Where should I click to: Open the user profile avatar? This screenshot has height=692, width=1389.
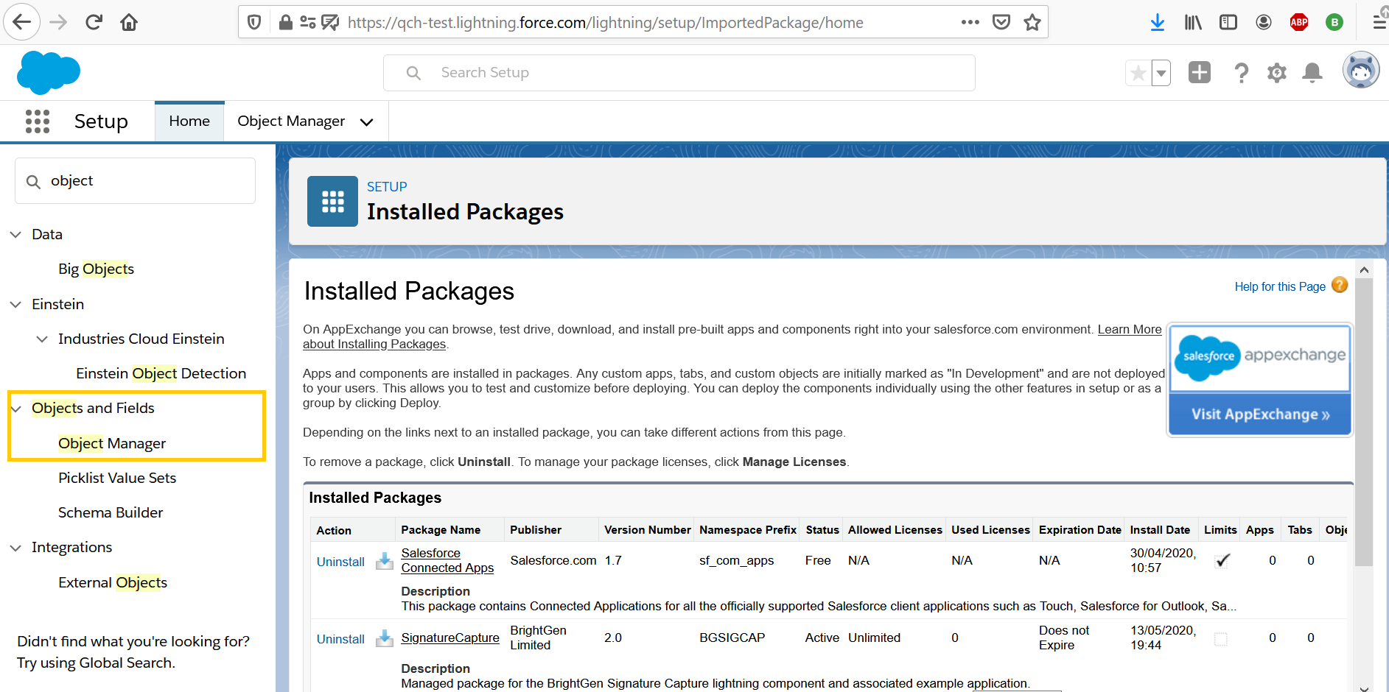tap(1360, 71)
